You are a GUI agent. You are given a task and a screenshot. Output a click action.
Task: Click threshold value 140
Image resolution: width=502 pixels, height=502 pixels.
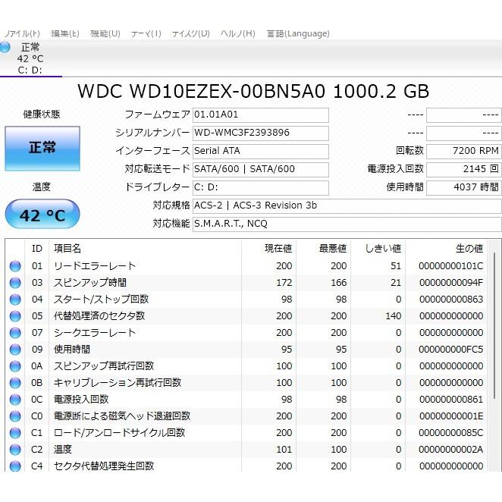[393, 316]
